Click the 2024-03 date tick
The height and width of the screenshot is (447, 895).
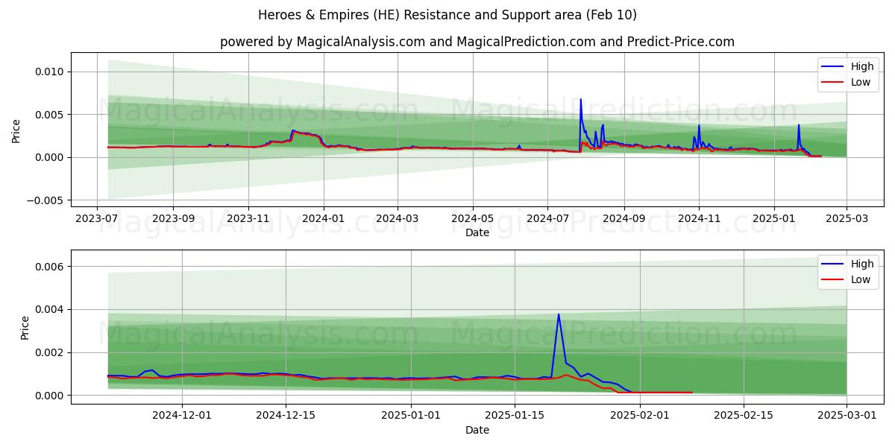click(398, 218)
